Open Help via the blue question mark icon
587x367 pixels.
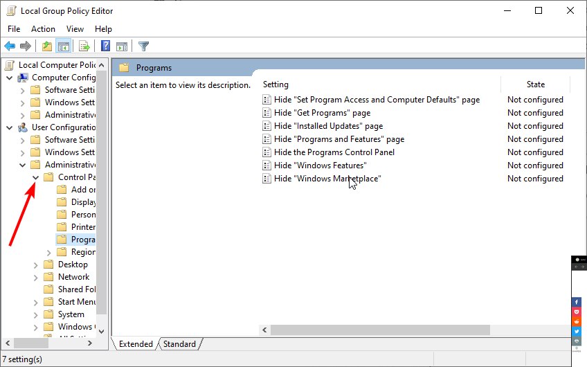click(106, 46)
